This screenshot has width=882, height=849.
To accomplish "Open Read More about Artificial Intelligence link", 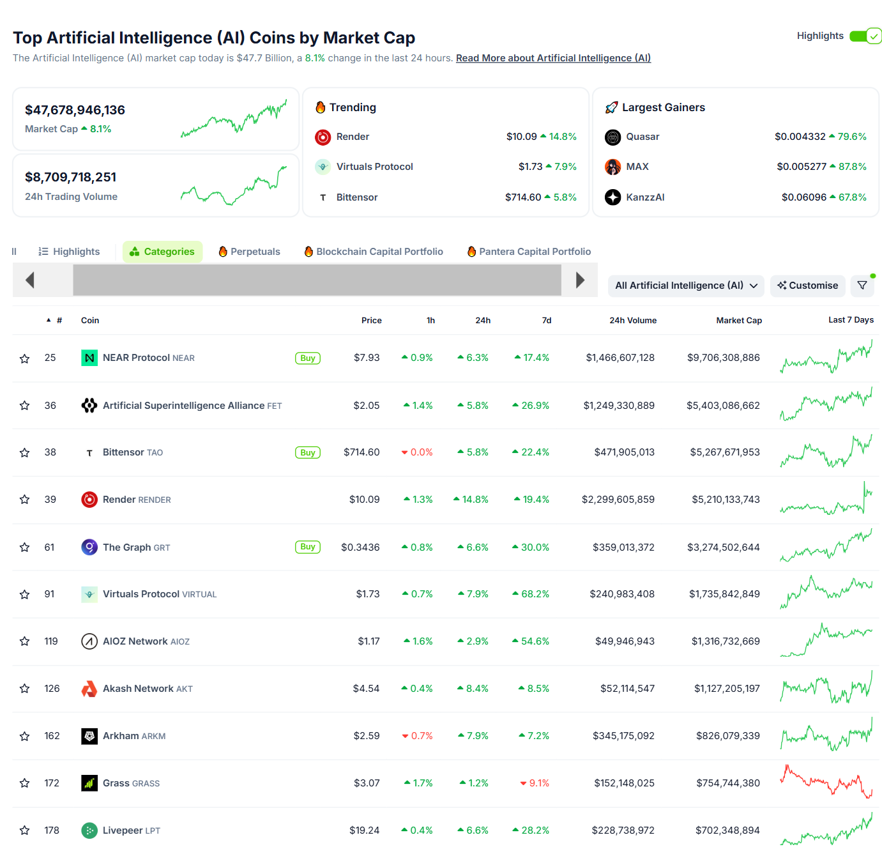I will point(553,58).
